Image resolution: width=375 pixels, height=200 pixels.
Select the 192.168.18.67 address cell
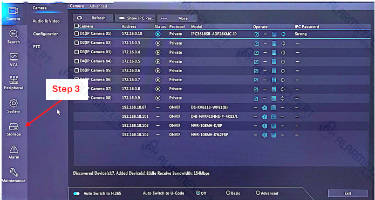134,108
